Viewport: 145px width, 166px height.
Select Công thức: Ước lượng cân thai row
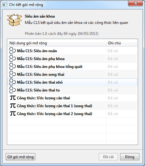(x=72, y=98)
